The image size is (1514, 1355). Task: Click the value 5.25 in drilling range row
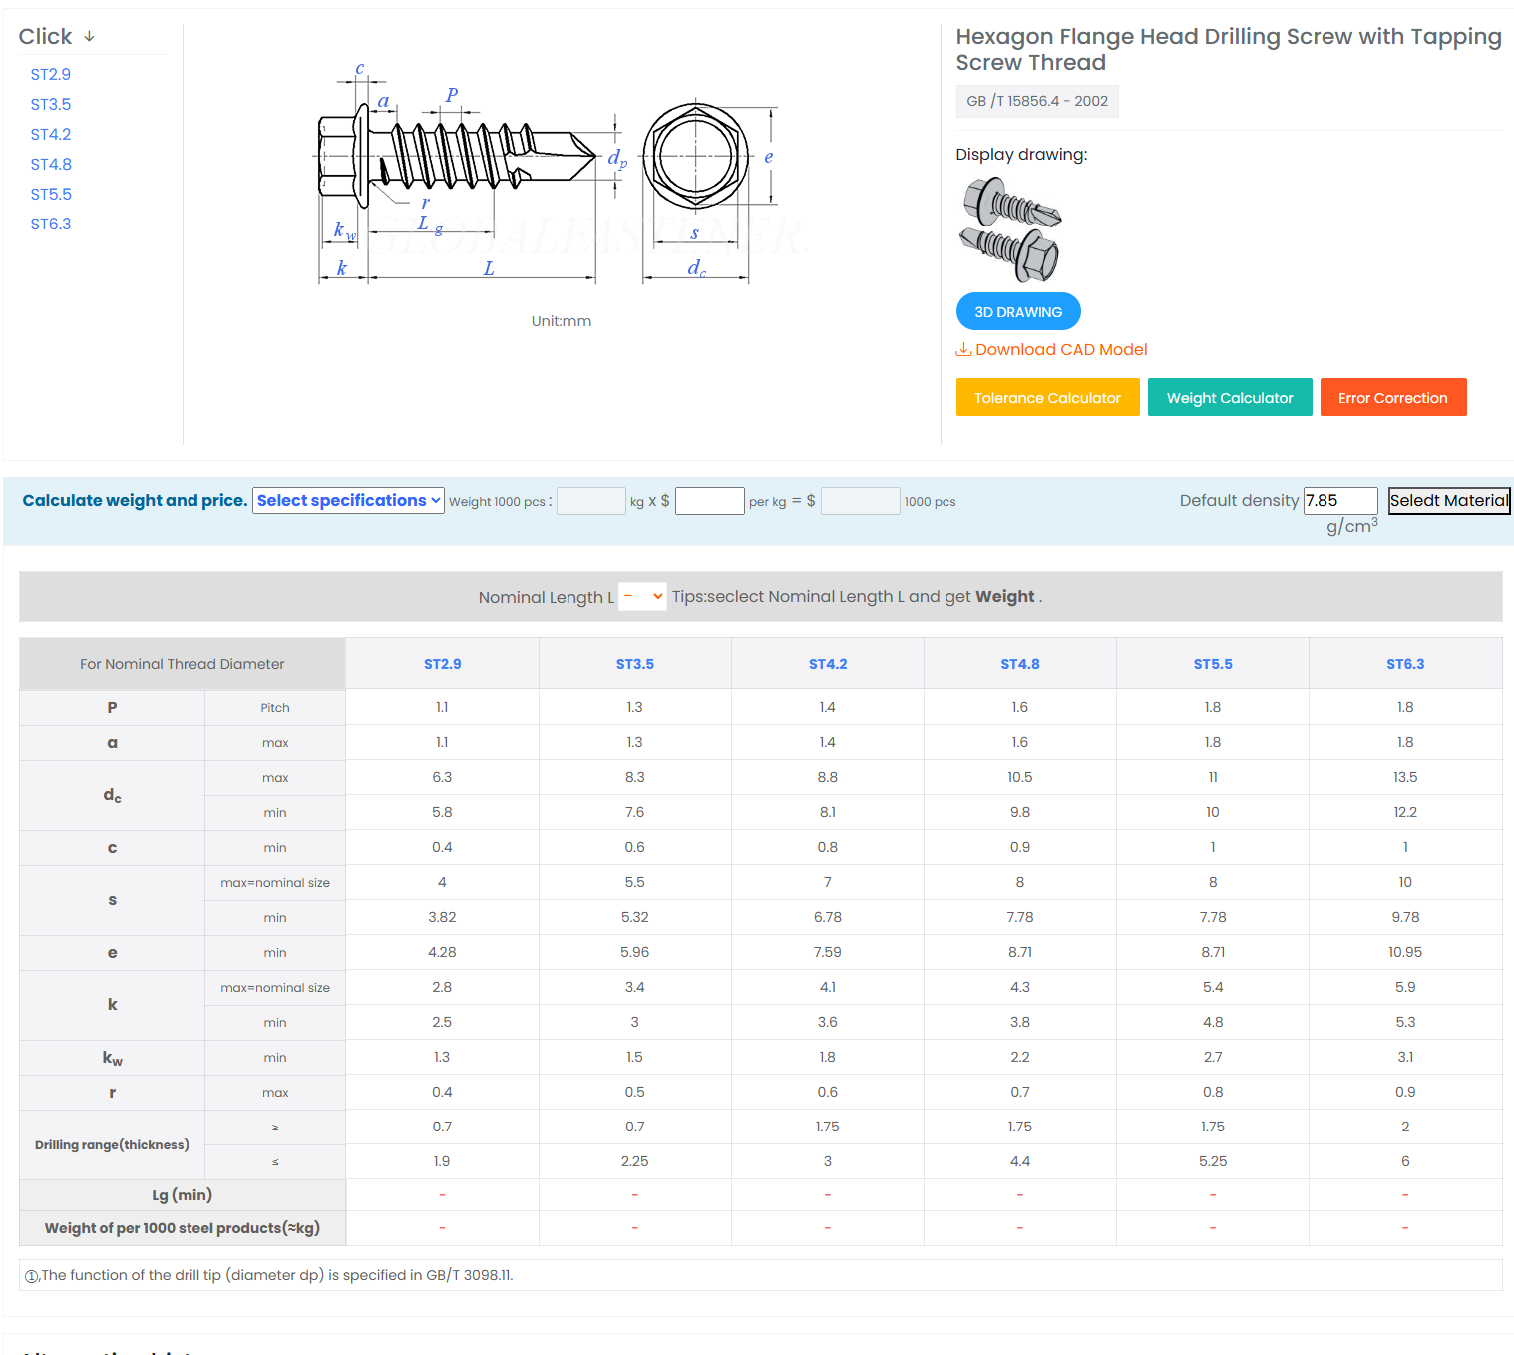pos(1213,1161)
